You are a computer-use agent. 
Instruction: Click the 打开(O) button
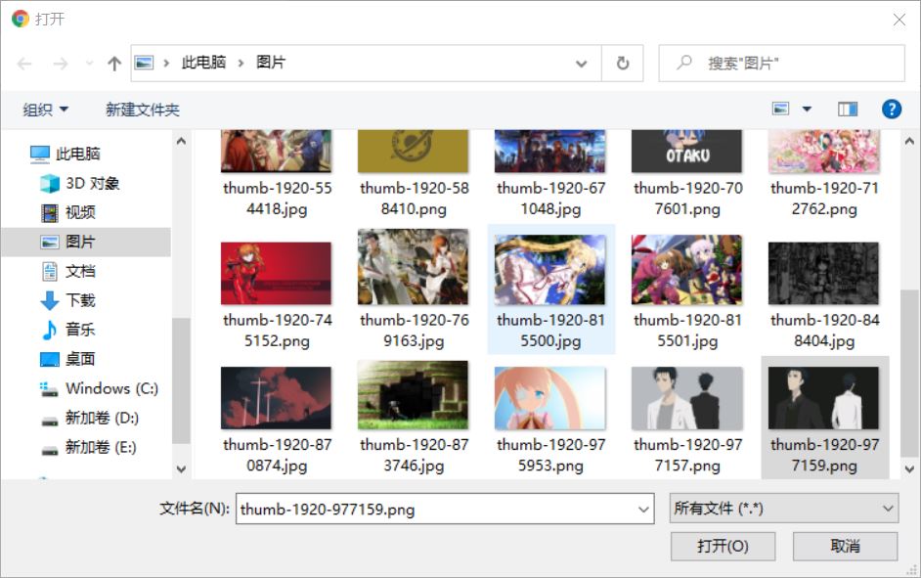click(x=723, y=547)
